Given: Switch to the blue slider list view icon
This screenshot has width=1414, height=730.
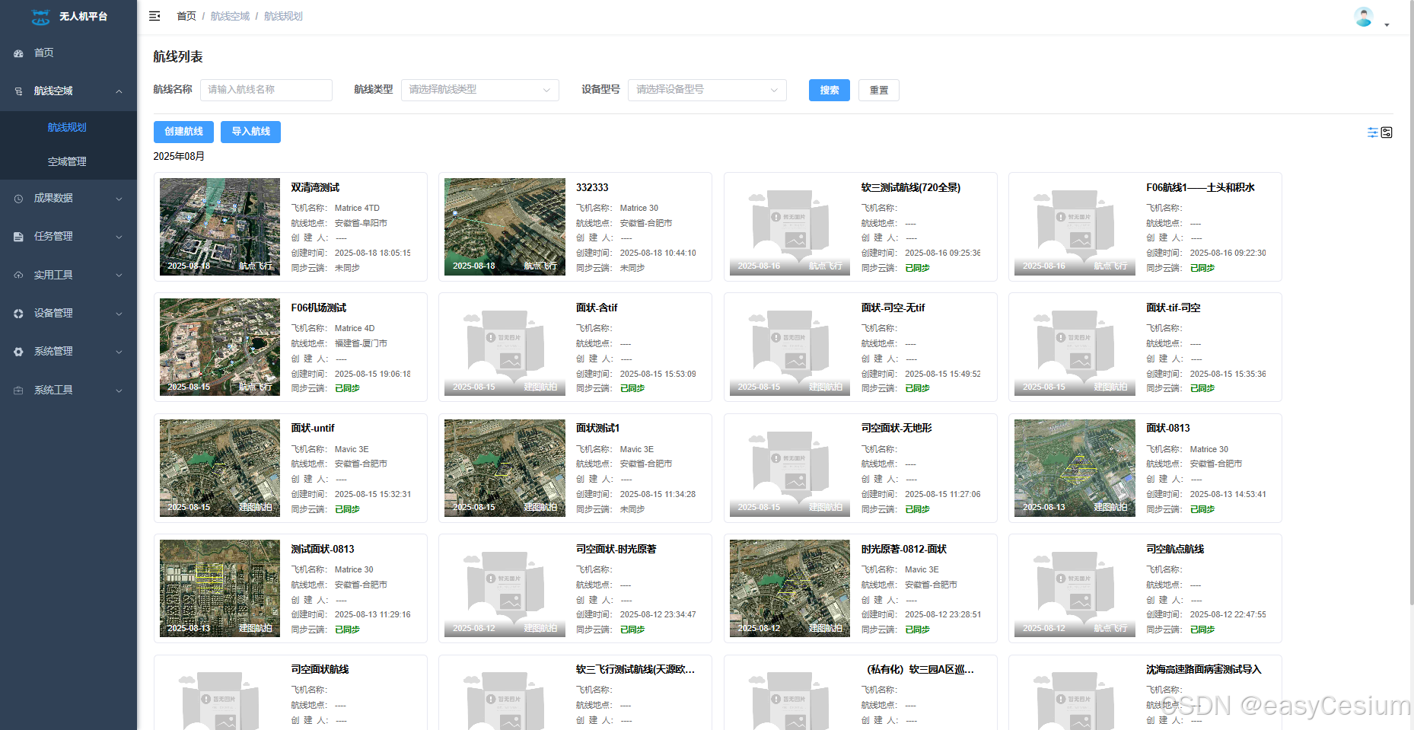Looking at the screenshot, I should 1373,132.
